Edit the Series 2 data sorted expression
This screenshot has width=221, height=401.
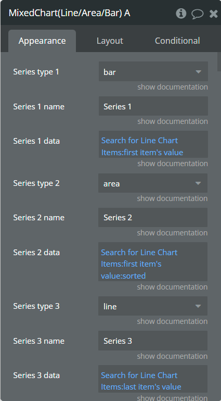click(x=153, y=262)
